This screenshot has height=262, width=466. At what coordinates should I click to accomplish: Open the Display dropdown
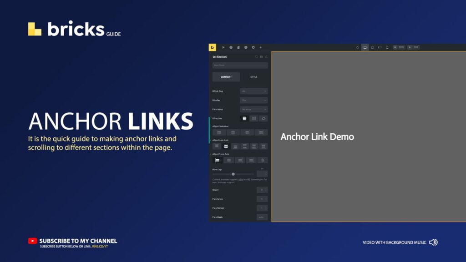coord(254,101)
